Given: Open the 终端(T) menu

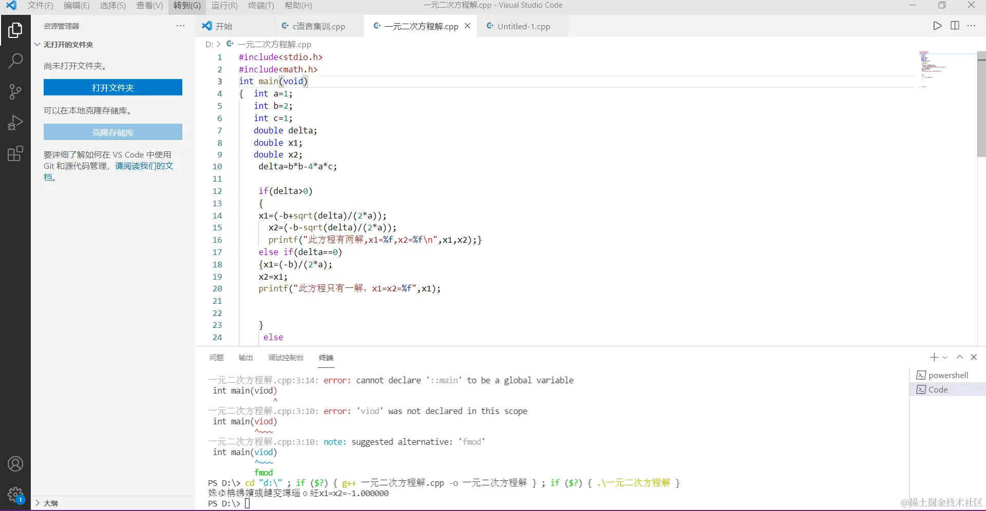Looking at the screenshot, I should 261,6.
